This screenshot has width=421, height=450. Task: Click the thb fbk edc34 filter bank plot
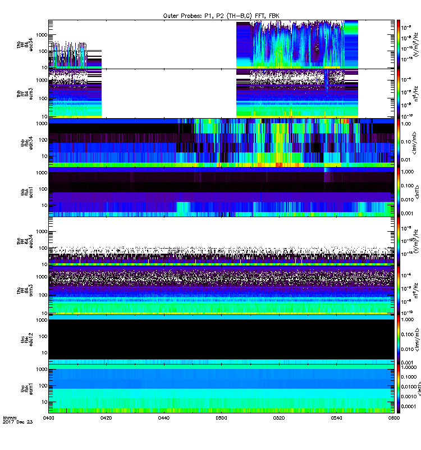coord(221,143)
